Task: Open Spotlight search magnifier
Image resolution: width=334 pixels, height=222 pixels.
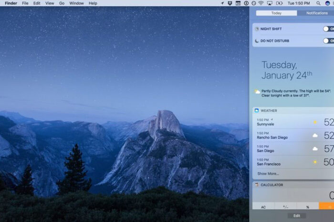Action: tap(318, 3)
